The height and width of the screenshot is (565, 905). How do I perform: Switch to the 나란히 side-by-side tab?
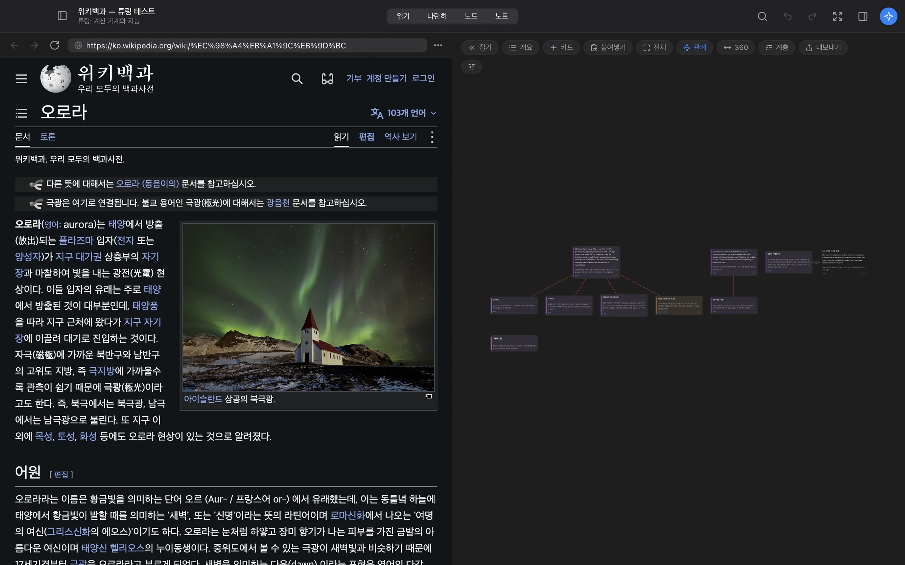tap(437, 16)
